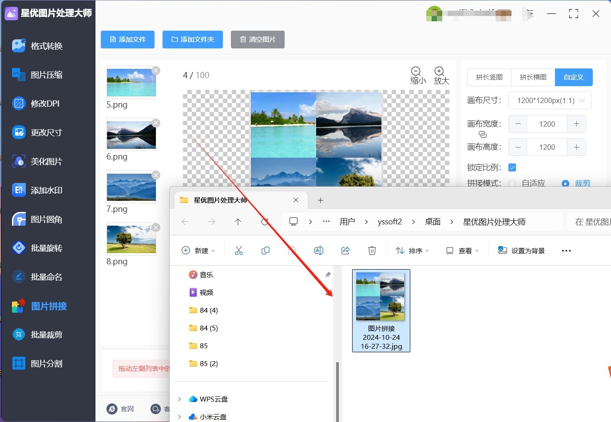Select the 裁剪 radio option
This screenshot has height=422, width=611.
[x=566, y=183]
